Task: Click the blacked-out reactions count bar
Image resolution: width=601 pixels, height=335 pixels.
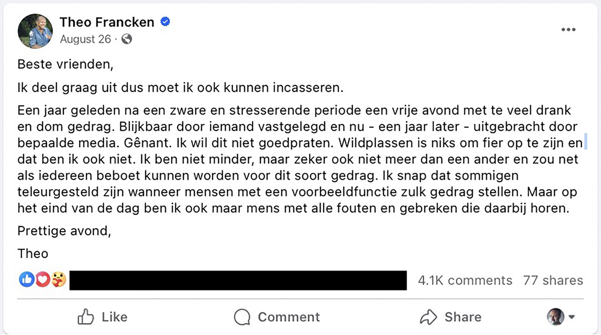Action: 238,280
